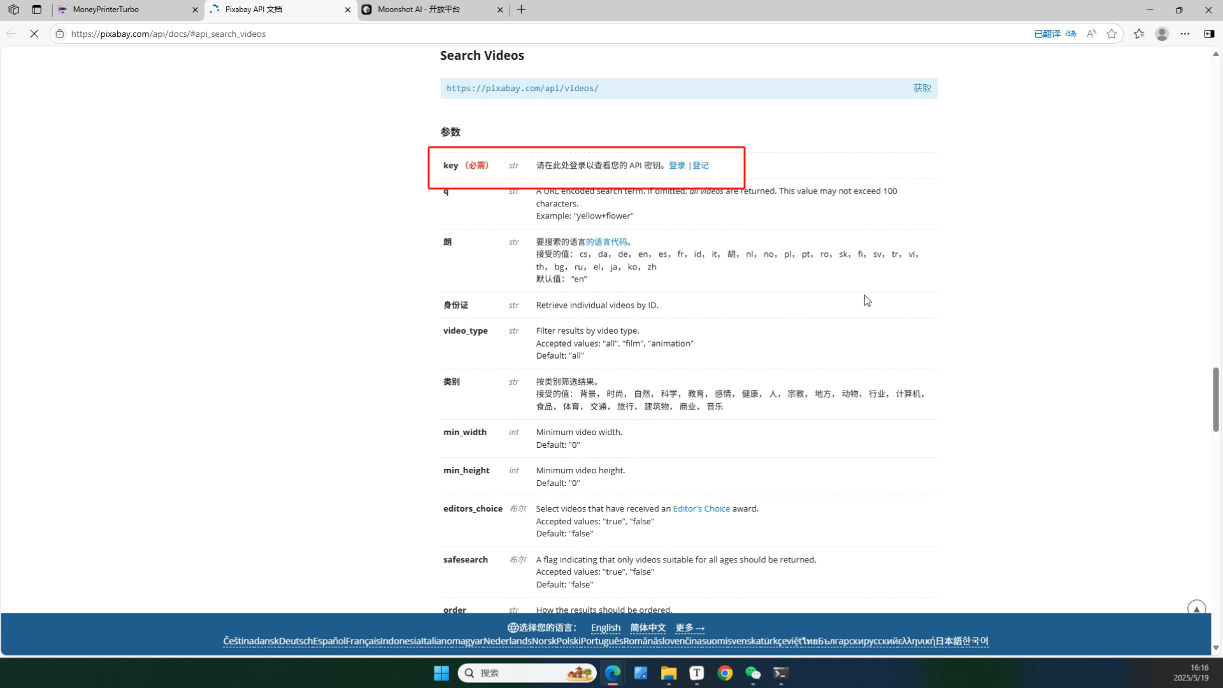Click the user profile avatar icon

click(x=1162, y=34)
